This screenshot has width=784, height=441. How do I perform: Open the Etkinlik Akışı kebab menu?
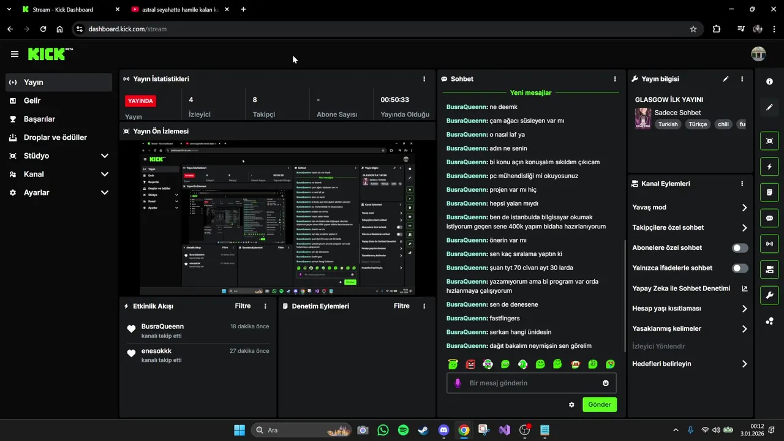[265, 306]
